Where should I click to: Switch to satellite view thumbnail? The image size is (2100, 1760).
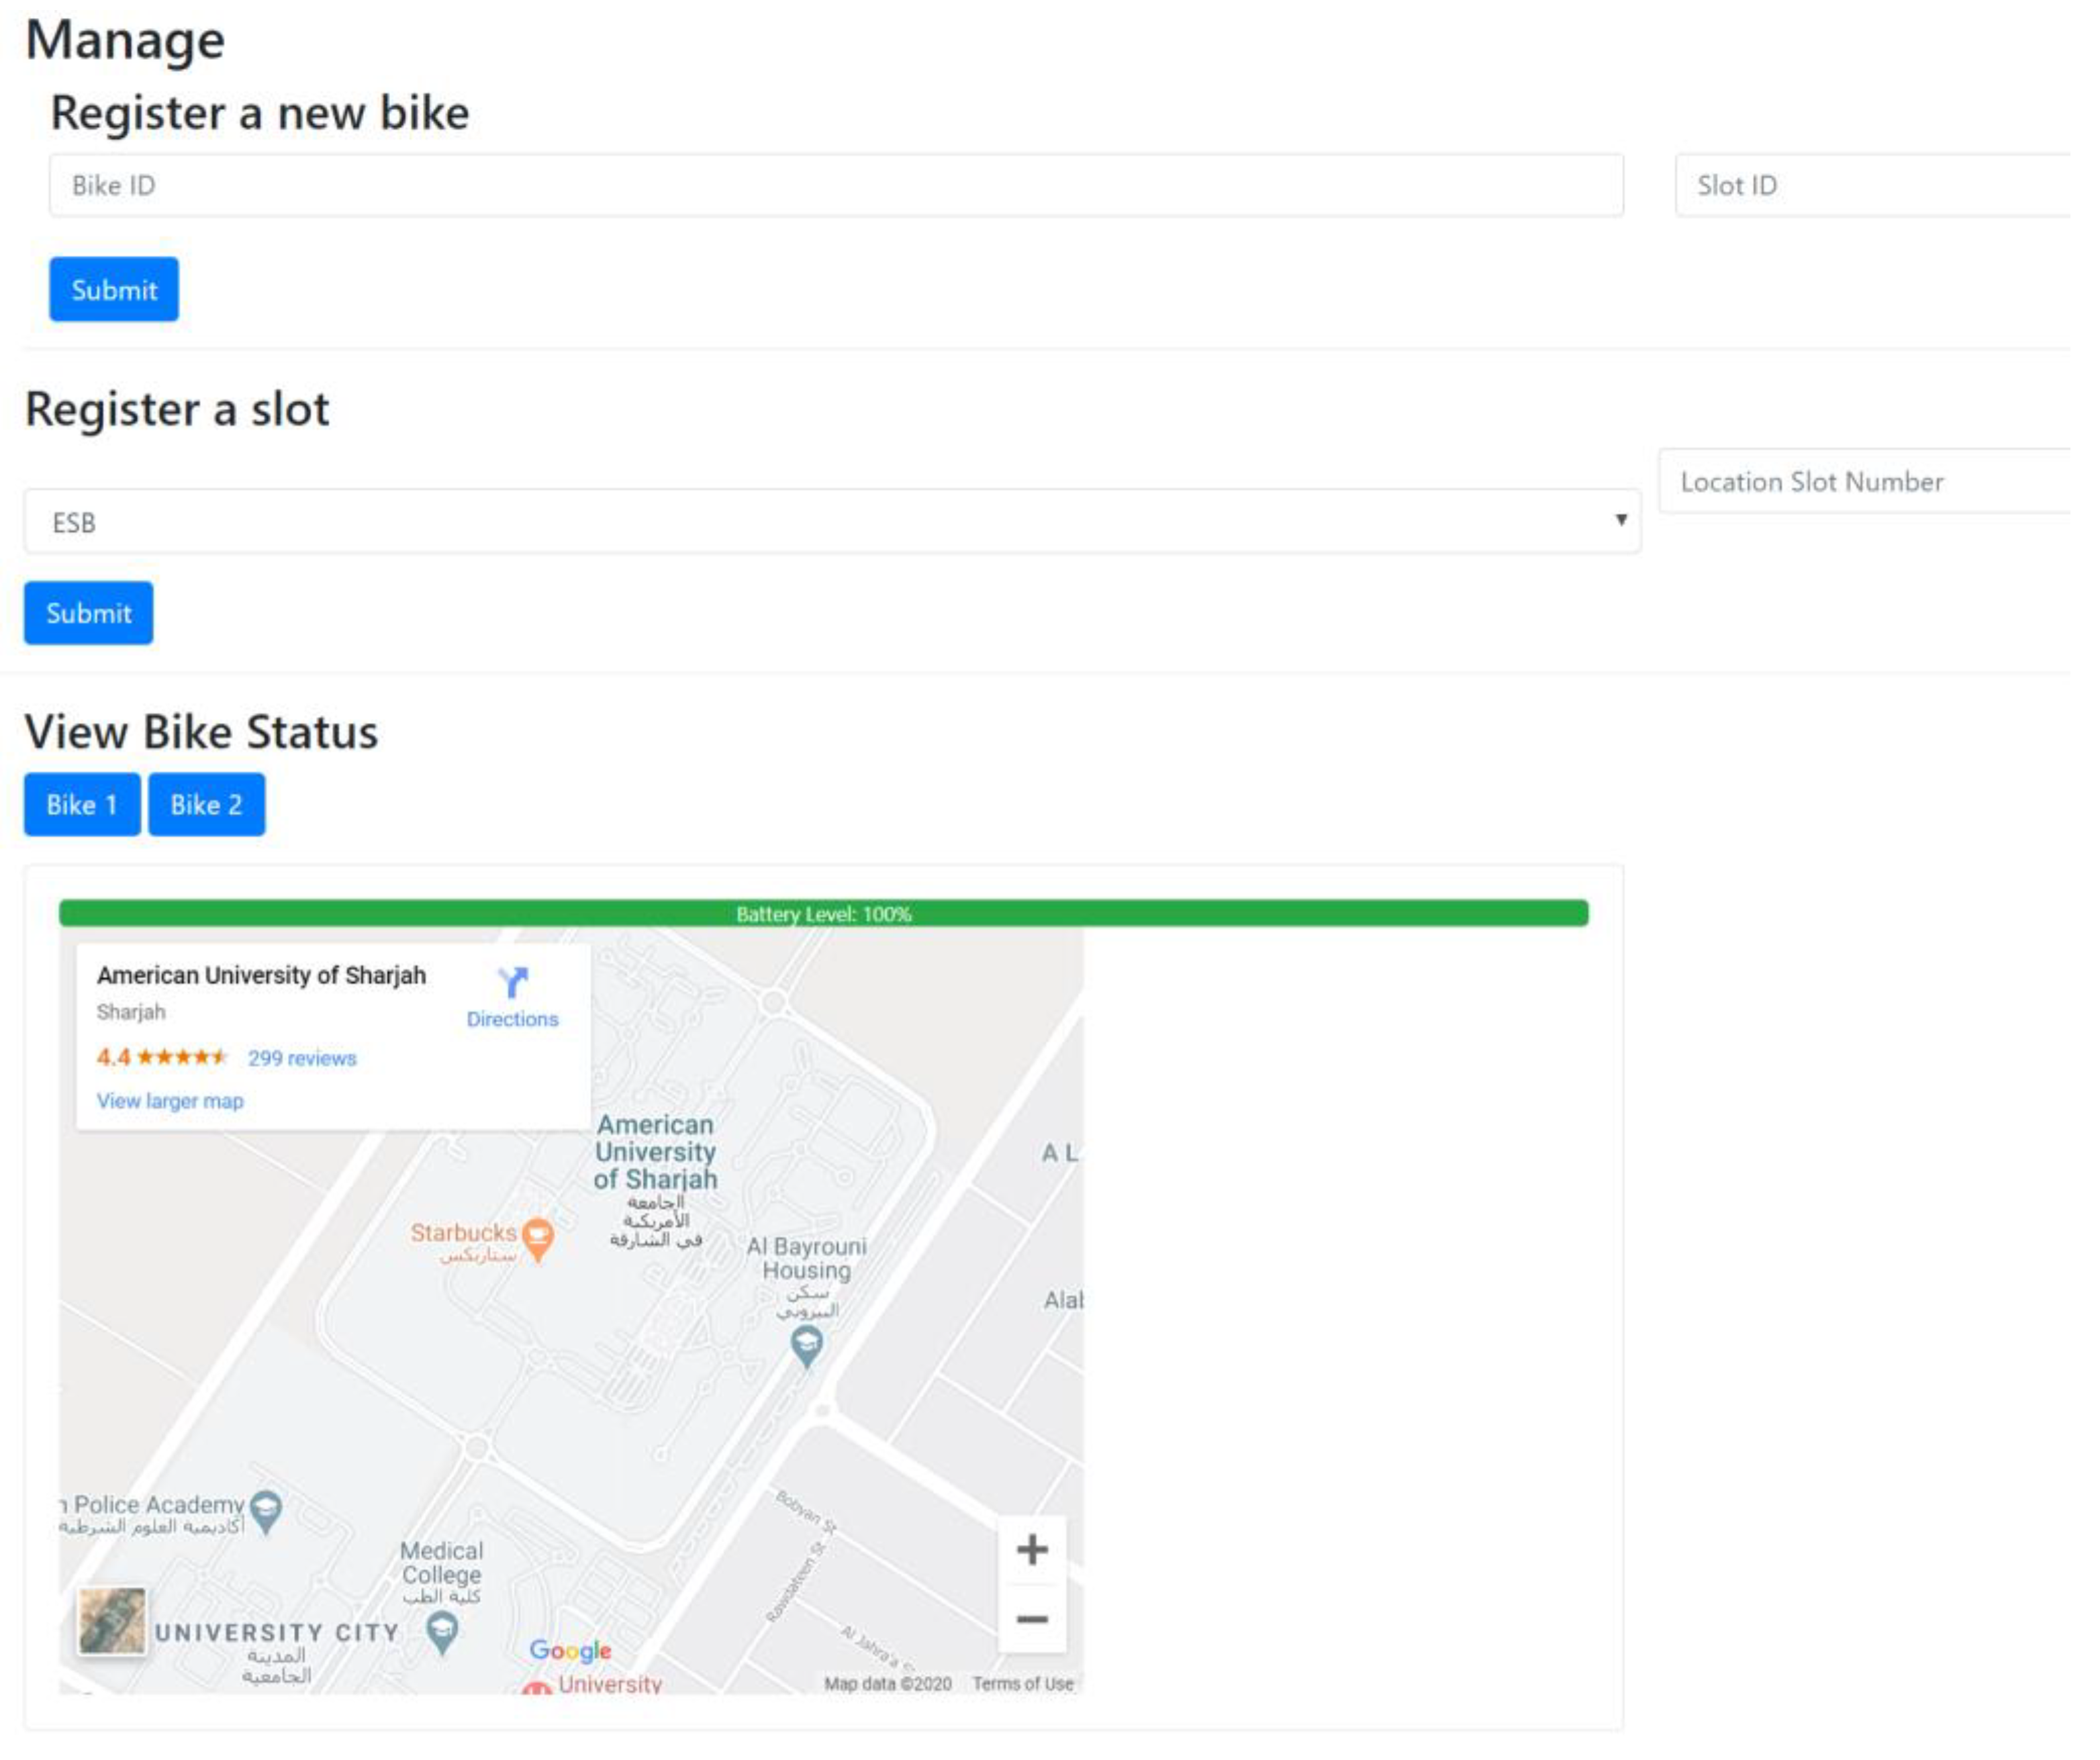click(x=112, y=1622)
